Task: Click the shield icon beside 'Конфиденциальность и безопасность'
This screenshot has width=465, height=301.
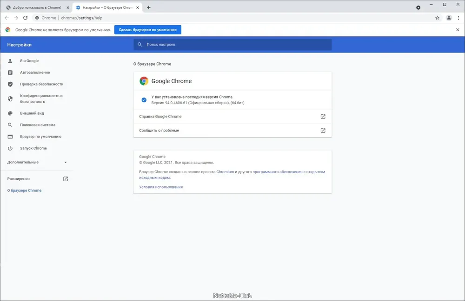Action: pyautogui.click(x=10, y=98)
